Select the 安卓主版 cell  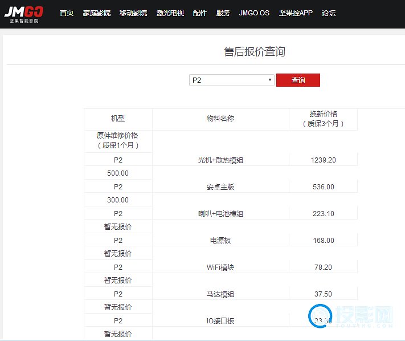point(220,187)
